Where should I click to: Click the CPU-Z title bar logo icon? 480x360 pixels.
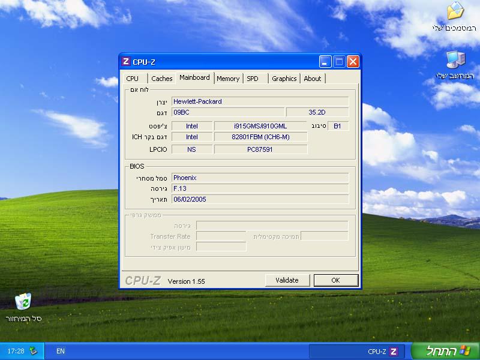click(x=126, y=62)
